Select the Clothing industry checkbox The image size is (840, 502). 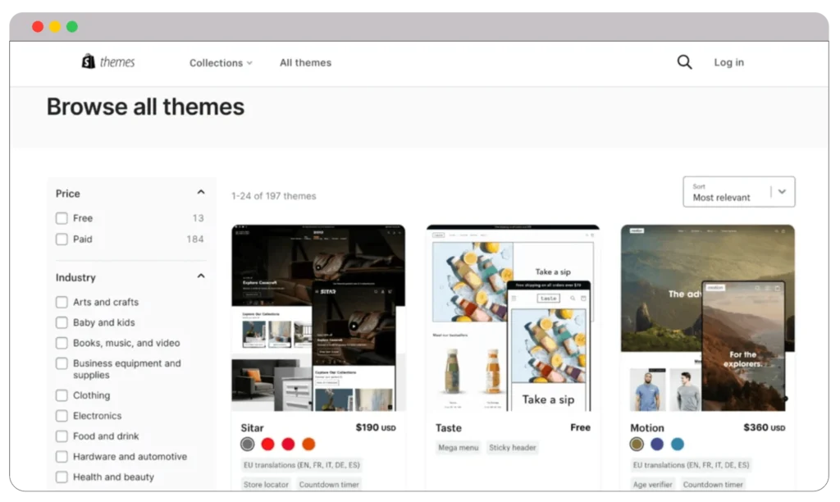point(62,395)
